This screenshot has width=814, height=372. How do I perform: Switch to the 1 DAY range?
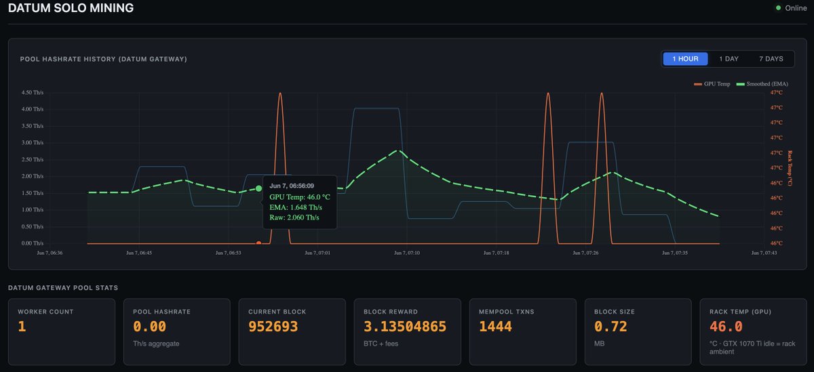click(729, 59)
